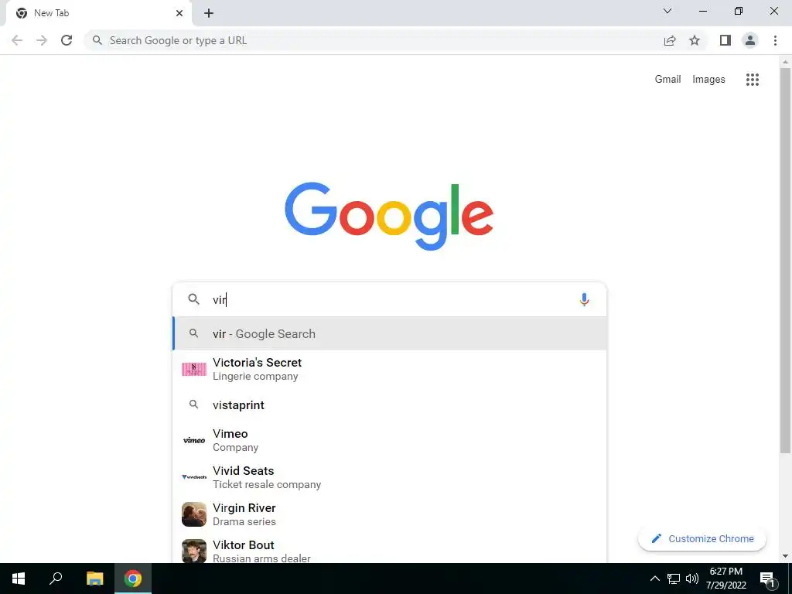Viewport: 792px width, 594px height.
Task: Choose the Victoria's Secret suggestion text
Action: (x=257, y=369)
